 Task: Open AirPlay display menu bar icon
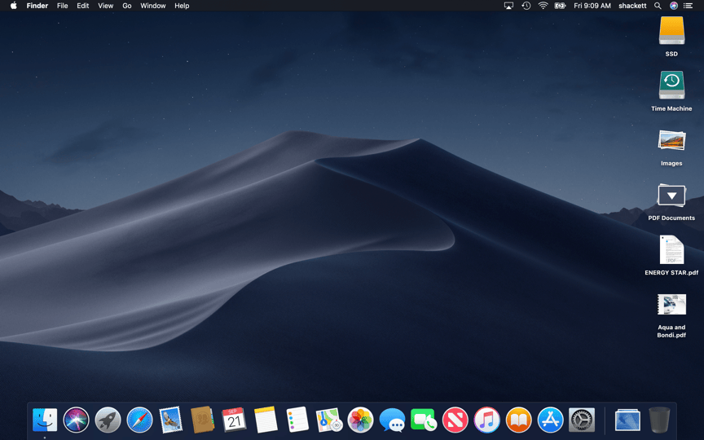[x=508, y=6]
